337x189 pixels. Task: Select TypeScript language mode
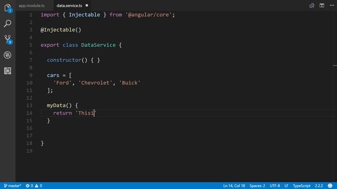pos(302,186)
